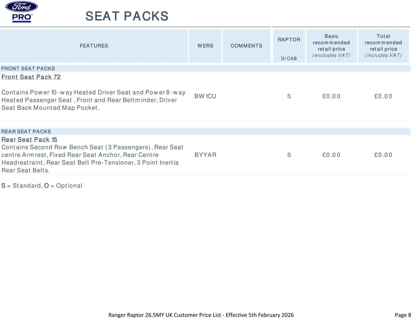Click the Standard/Optional legend text
This screenshot has width=411, height=318.
pos(42,186)
